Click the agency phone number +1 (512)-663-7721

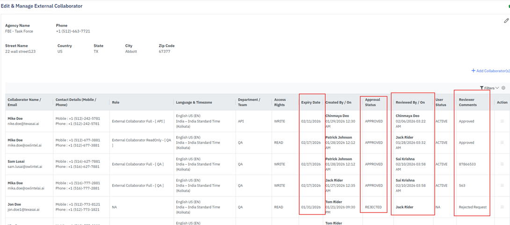tap(73, 31)
